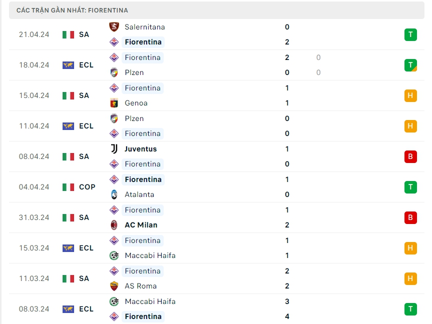Click Italy flag on 21.04.24 row
Viewport: 432px width, 324px height.
[68, 34]
